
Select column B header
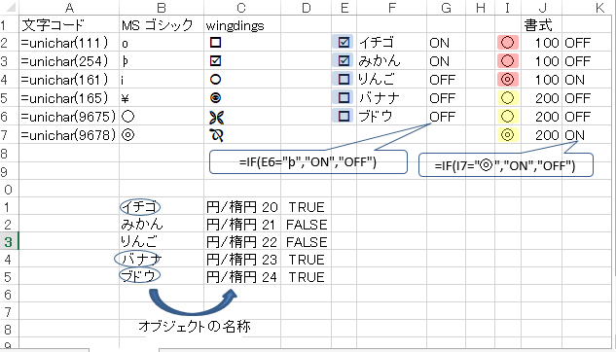coord(162,8)
